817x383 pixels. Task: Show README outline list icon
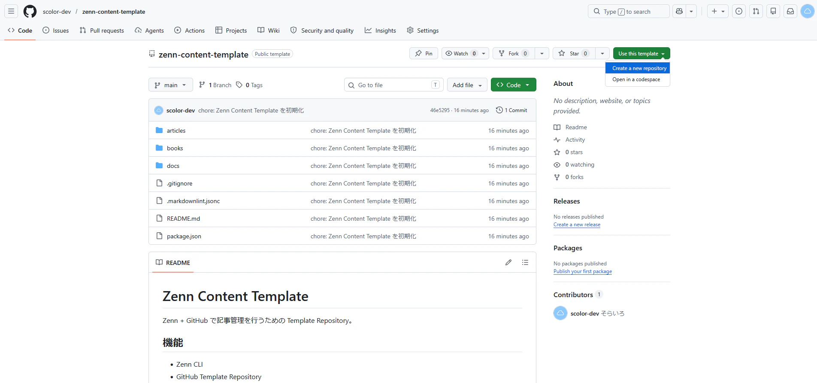click(x=525, y=262)
